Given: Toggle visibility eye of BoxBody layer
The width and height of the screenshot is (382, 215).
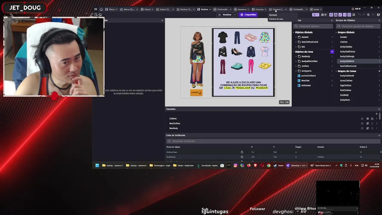Looking at the screenshot, I should tap(368, 128).
